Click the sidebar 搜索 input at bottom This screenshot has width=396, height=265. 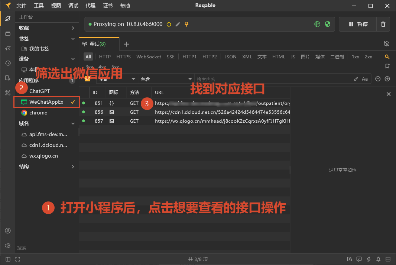click(47, 248)
